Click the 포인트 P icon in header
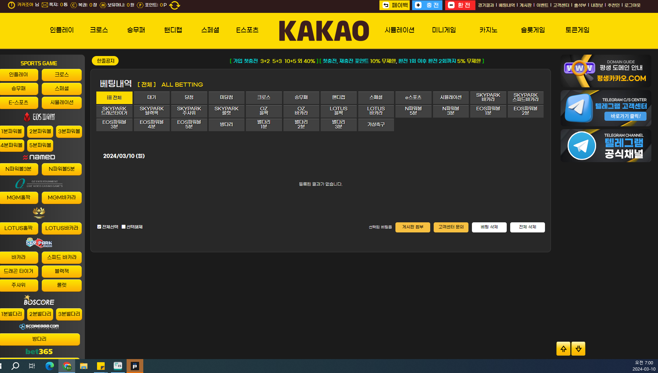Screen dimensions: 658x373 click(x=140, y=5)
